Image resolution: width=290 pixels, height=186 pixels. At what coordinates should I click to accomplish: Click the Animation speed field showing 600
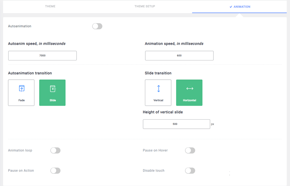tap(179, 56)
